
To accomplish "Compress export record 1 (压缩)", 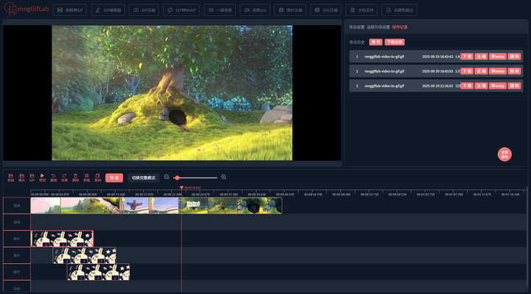I will coord(481,57).
